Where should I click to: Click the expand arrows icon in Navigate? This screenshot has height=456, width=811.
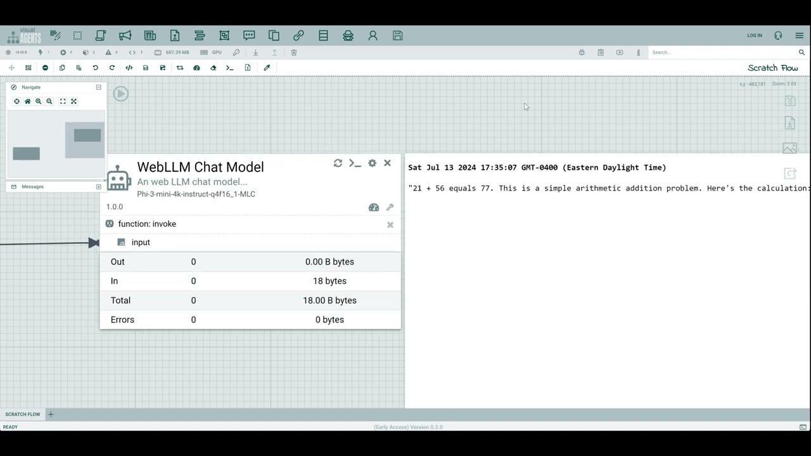(73, 101)
